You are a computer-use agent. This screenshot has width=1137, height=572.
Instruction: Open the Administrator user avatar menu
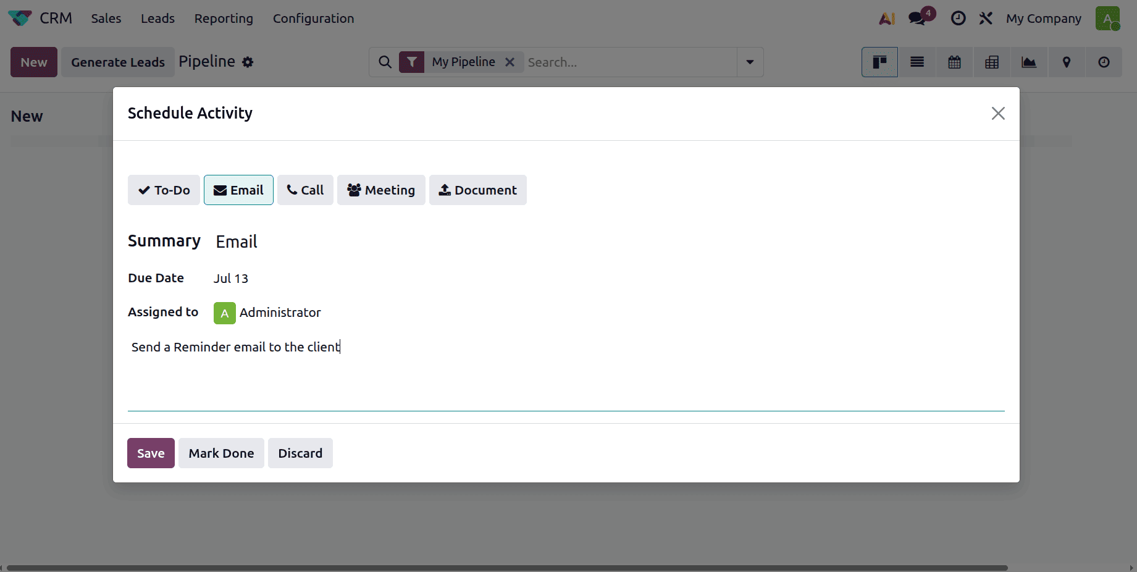point(1107,19)
